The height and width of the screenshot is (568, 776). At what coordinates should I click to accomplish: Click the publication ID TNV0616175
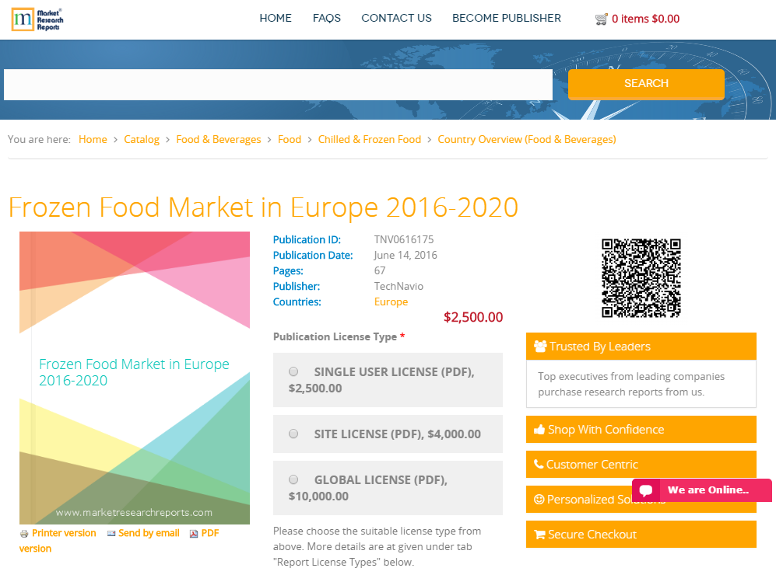(x=404, y=239)
